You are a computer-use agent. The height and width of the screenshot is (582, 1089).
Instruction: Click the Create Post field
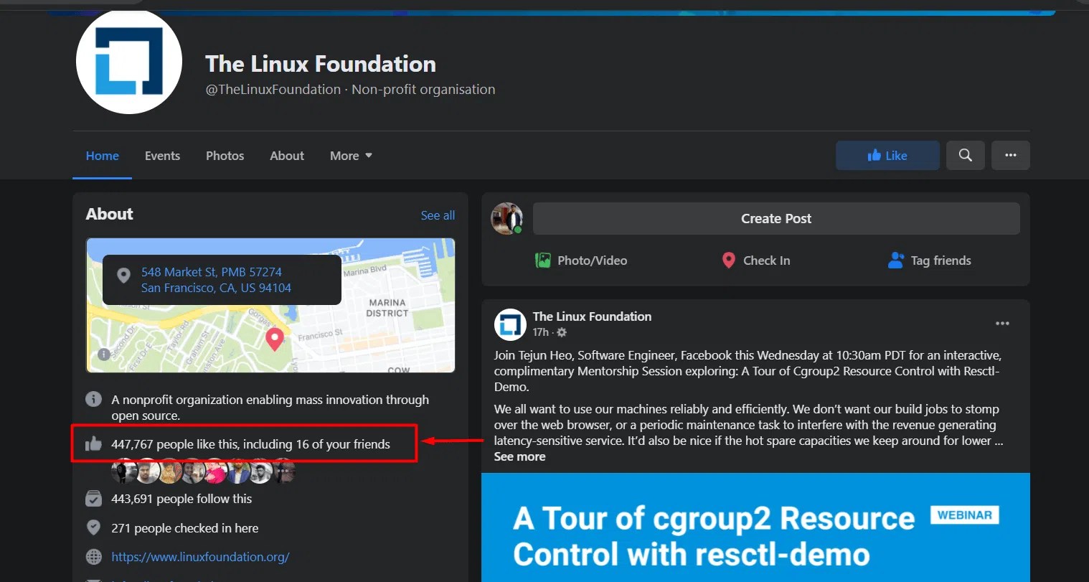pos(776,218)
